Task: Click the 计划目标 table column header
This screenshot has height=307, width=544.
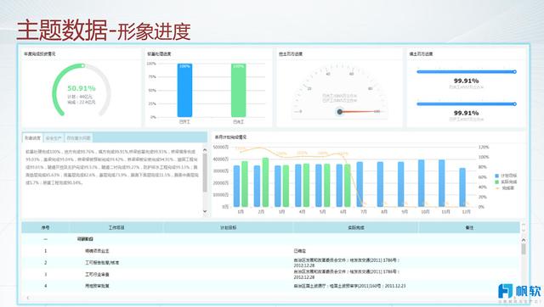Action: 229,227
